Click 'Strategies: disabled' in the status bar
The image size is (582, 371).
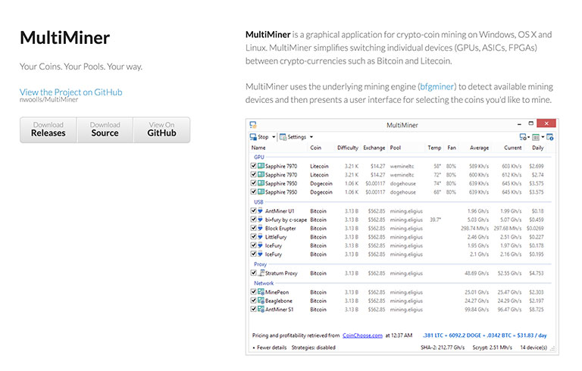[x=313, y=348]
